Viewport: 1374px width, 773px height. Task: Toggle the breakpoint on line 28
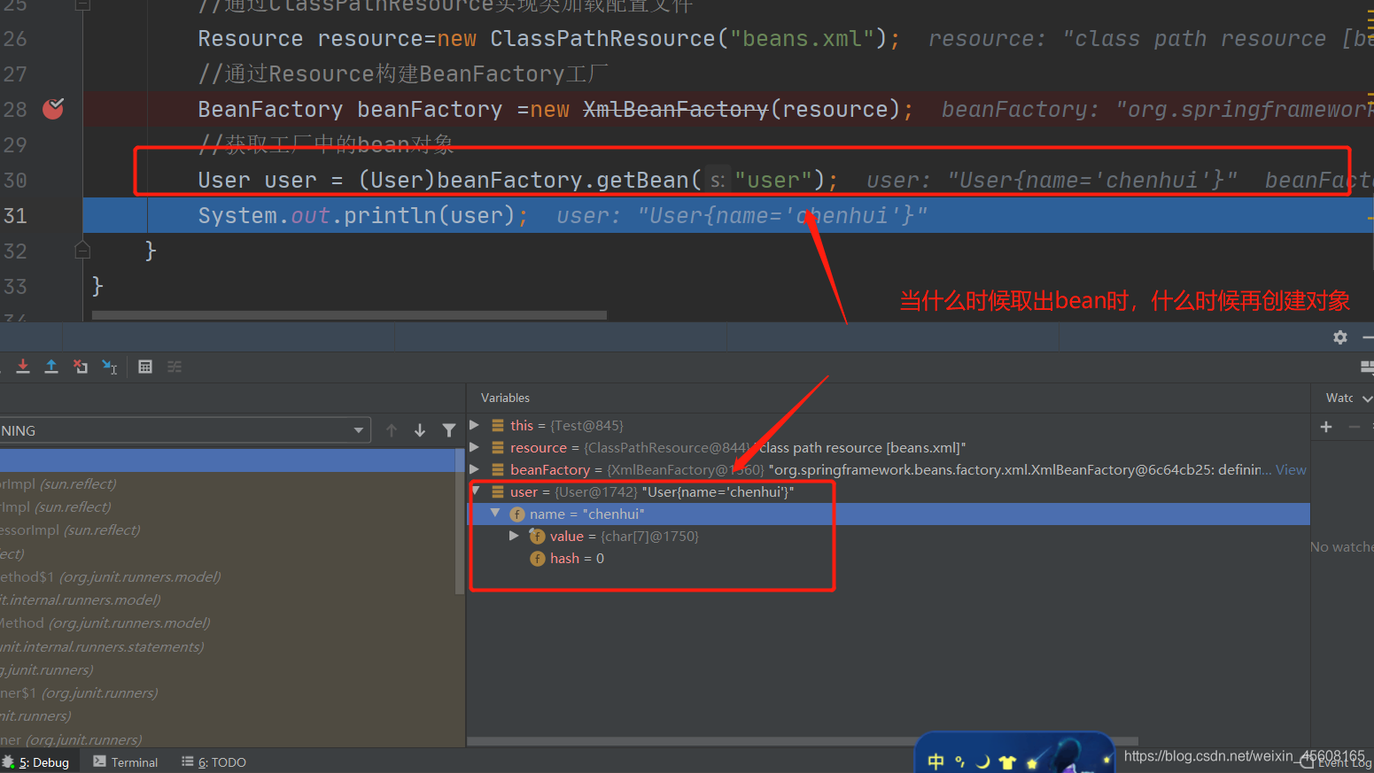(x=53, y=109)
